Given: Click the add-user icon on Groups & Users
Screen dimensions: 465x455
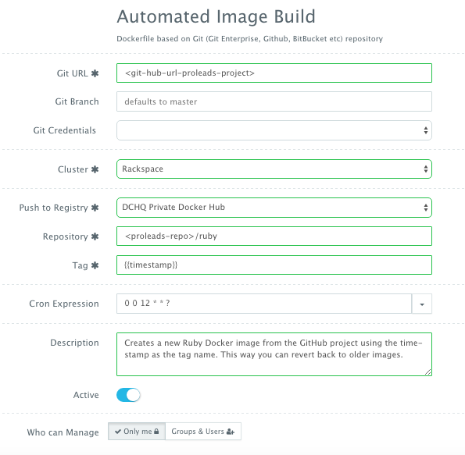Looking at the screenshot, I should pyautogui.click(x=230, y=432).
